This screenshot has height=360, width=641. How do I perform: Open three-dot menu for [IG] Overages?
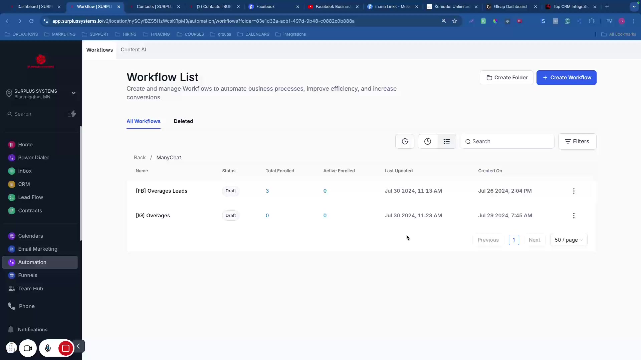tap(574, 216)
